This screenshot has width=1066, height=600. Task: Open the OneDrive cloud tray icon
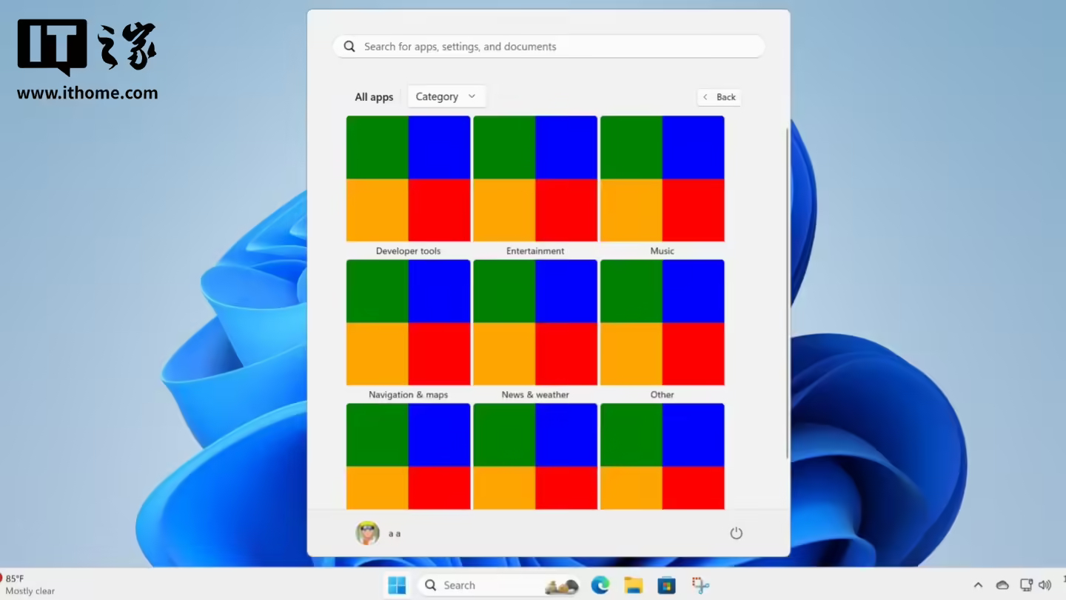(1002, 585)
